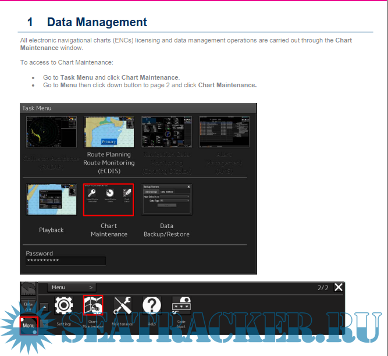Open Chart Maintenance in Task Menu
The image size is (388, 356).
click(x=109, y=200)
